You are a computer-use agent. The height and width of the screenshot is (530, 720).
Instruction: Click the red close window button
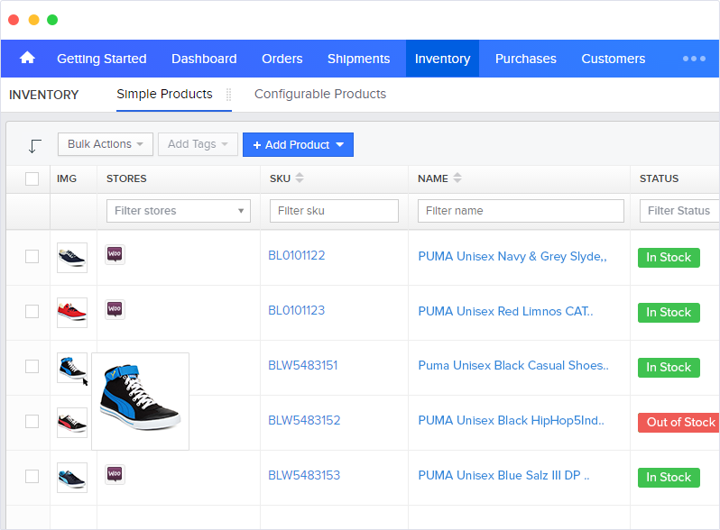point(14,20)
